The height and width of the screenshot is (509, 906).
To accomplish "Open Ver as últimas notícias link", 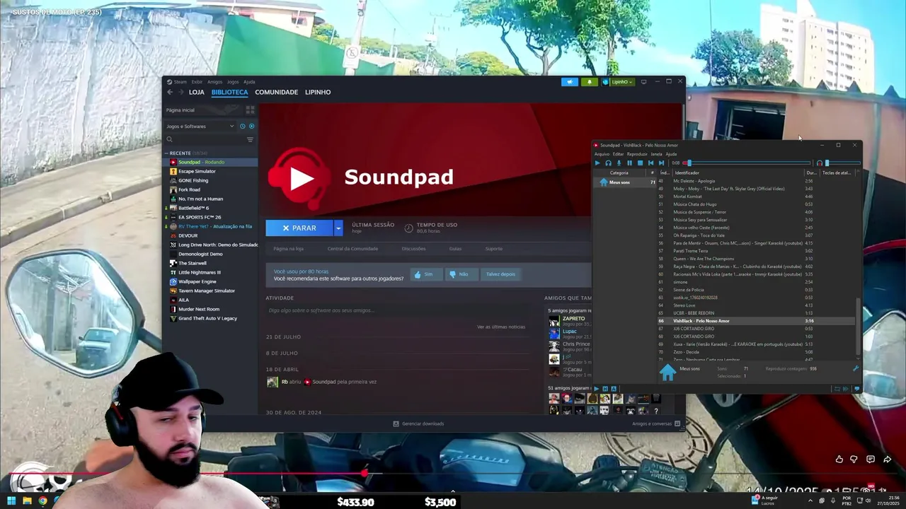I will click(501, 327).
